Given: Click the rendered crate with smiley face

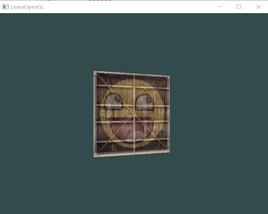Looking at the screenshot, I should tap(132, 114).
